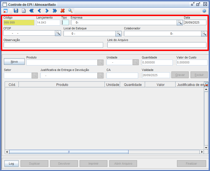Click the save floppy disk toolbar icon

pyautogui.click(x=16, y=11)
